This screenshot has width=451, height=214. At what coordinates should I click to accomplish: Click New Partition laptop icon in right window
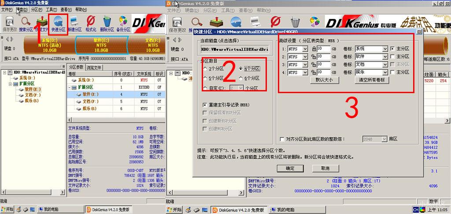(x=256, y=22)
